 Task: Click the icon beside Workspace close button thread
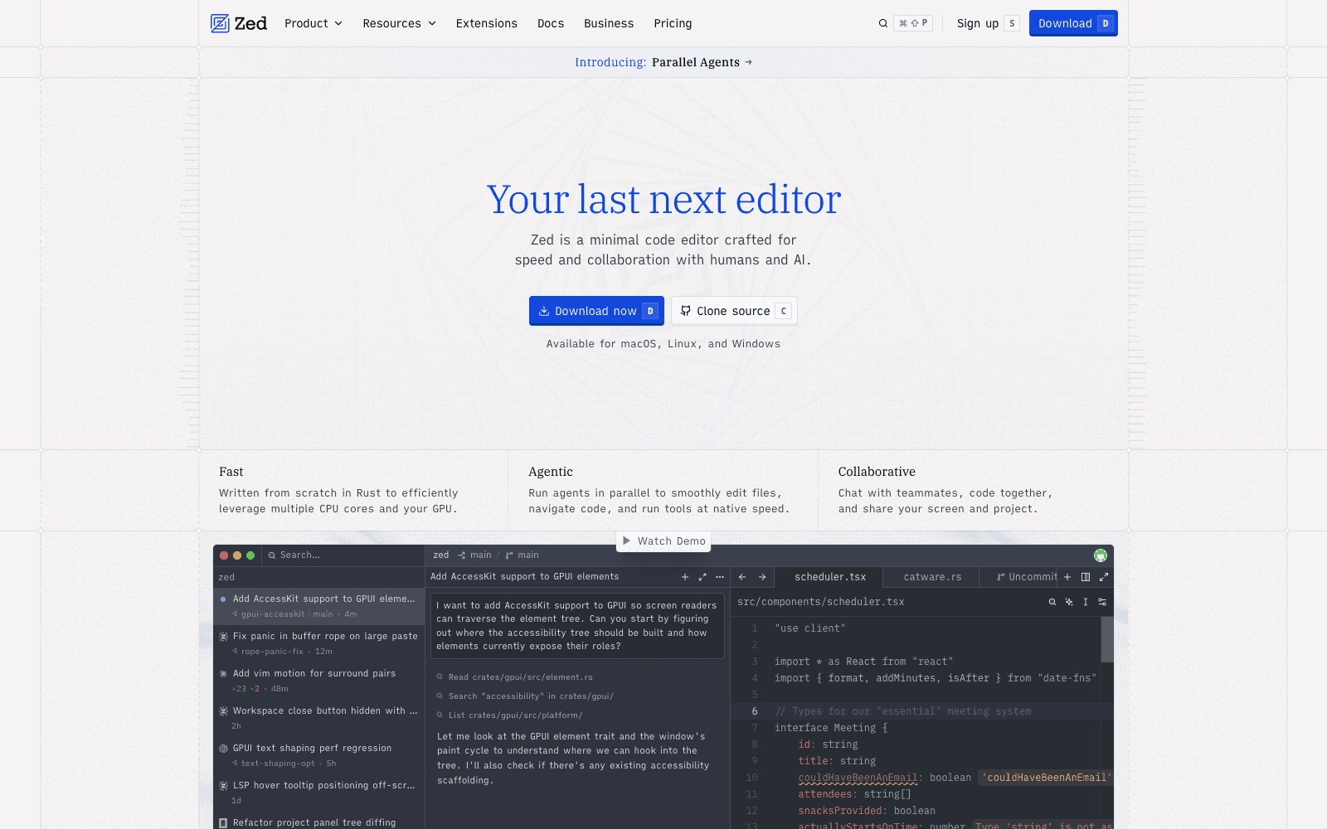[x=223, y=711]
